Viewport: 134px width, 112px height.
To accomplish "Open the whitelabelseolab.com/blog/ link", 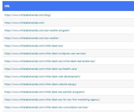I will point(28,15).
